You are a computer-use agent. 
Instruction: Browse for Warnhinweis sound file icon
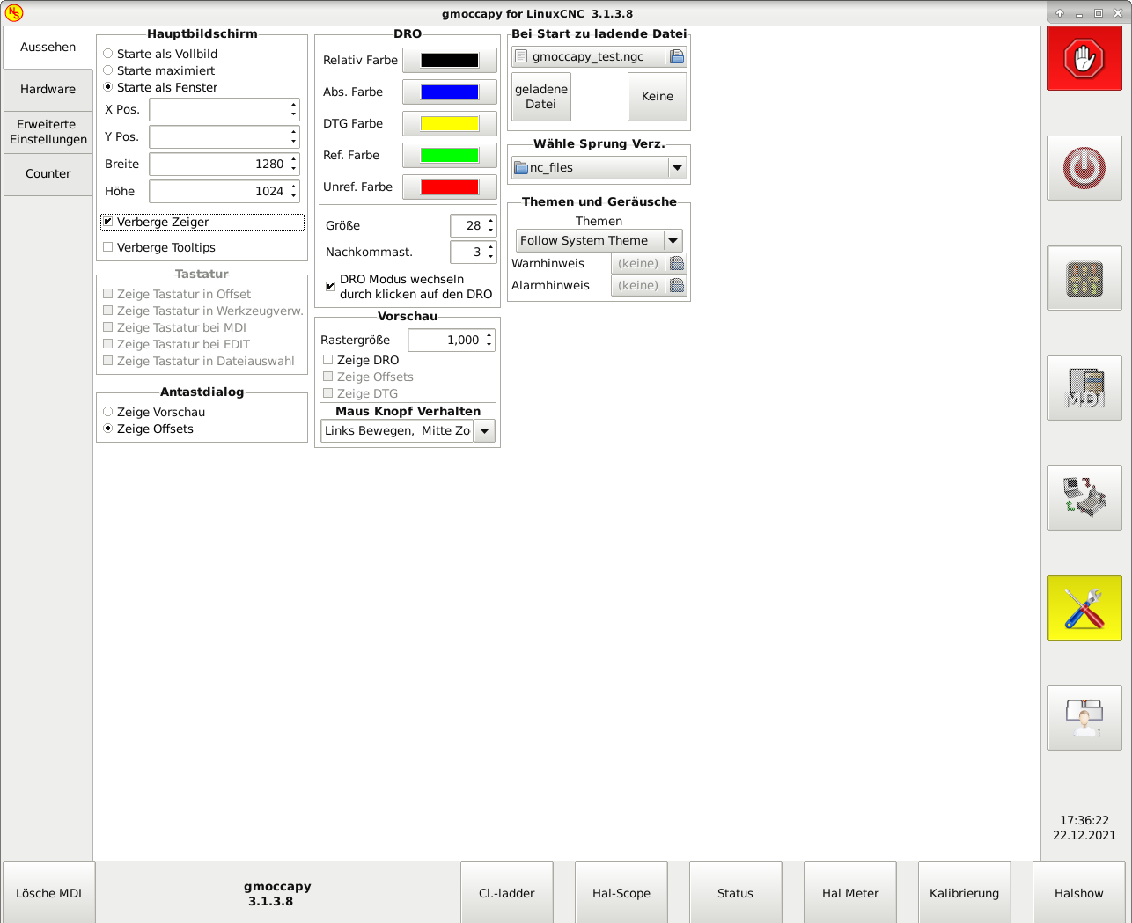tap(676, 263)
